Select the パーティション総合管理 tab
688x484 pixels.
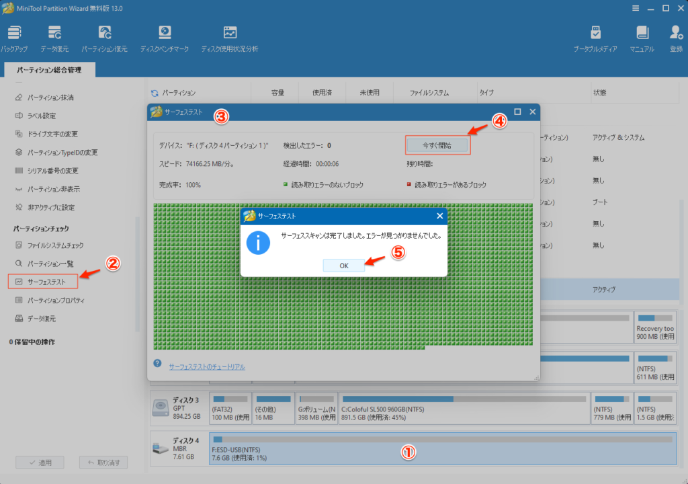pyautogui.click(x=49, y=69)
